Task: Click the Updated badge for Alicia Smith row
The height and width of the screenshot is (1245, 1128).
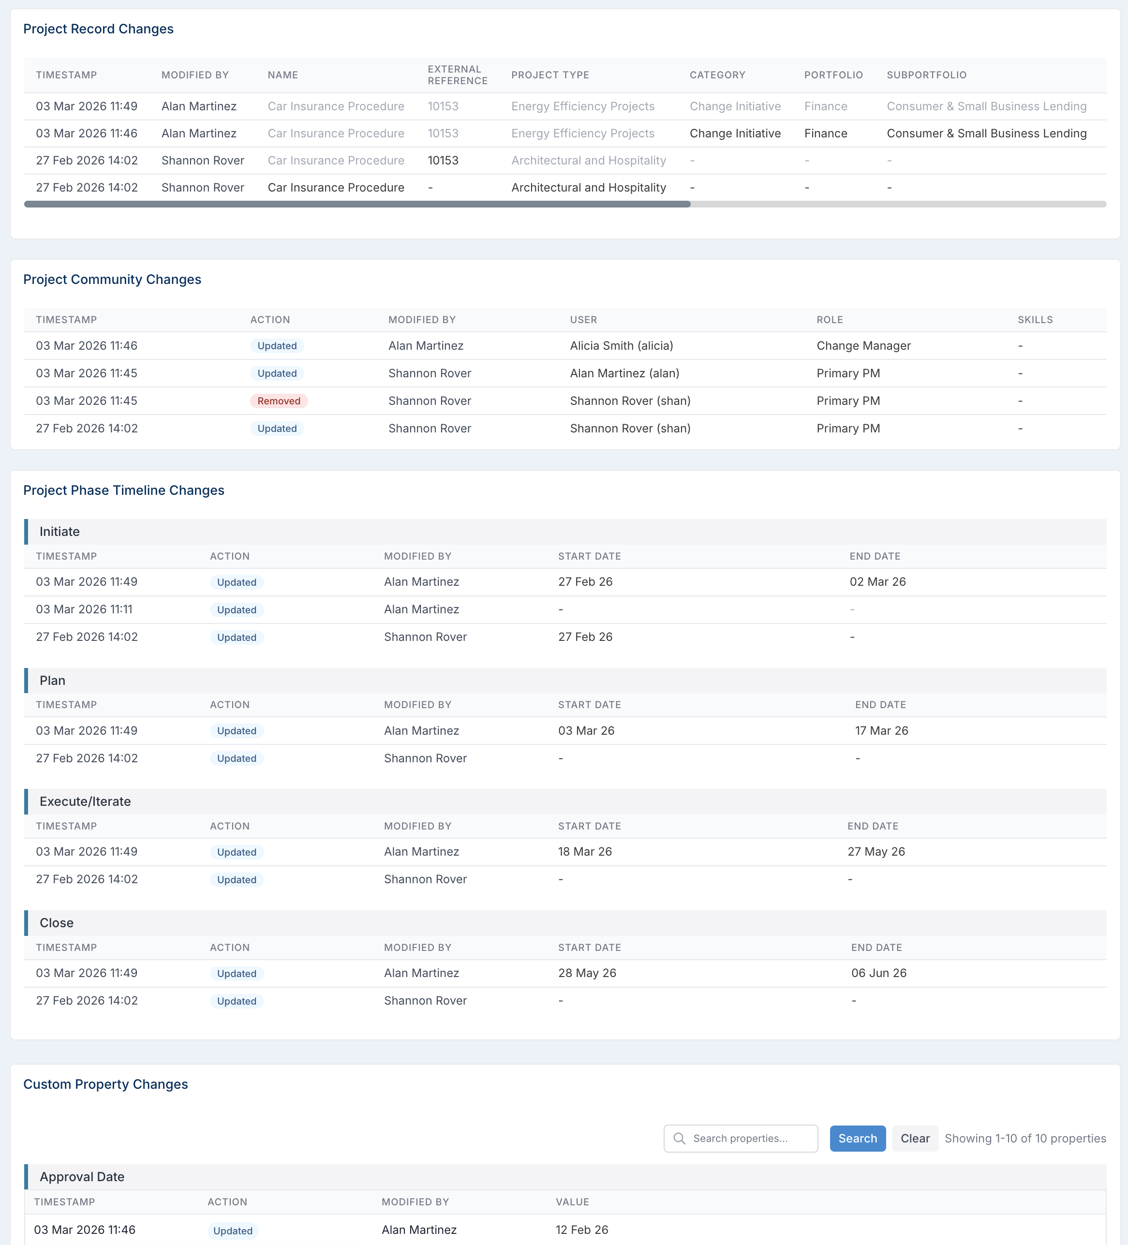Action: click(277, 346)
